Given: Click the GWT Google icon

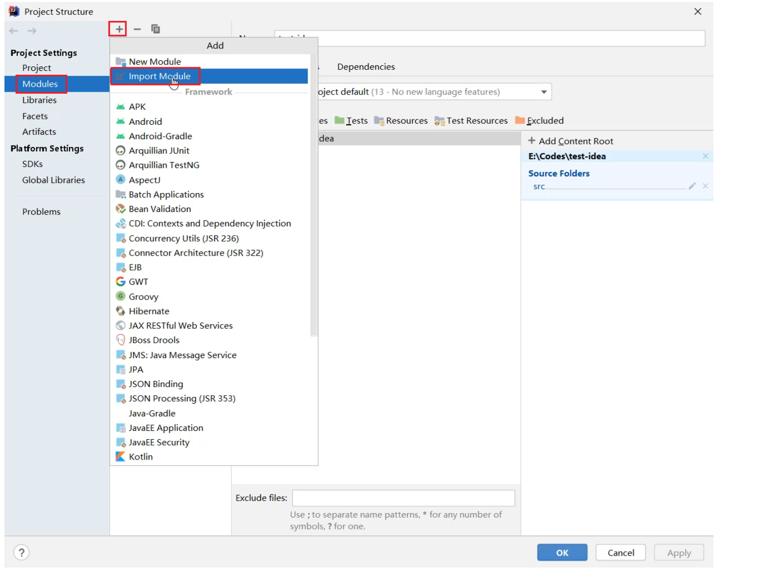Looking at the screenshot, I should pyautogui.click(x=120, y=282).
